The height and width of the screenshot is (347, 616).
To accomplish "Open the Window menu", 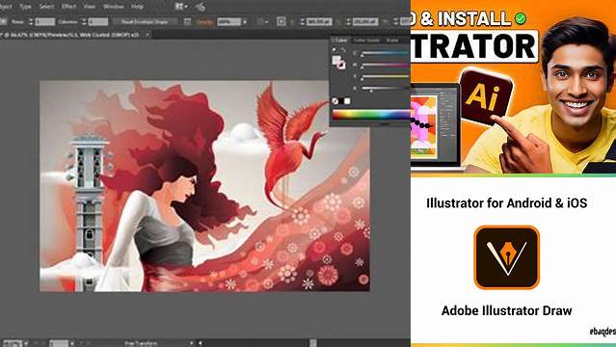I will pyautogui.click(x=113, y=7).
